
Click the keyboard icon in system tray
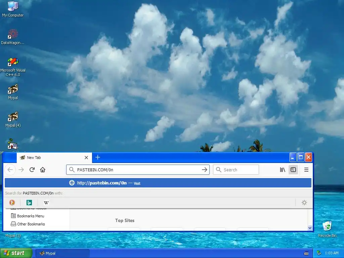click(x=306, y=253)
